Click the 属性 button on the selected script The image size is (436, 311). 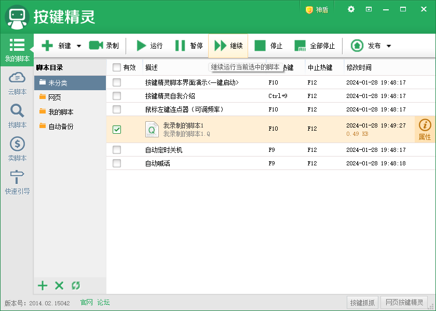point(425,129)
